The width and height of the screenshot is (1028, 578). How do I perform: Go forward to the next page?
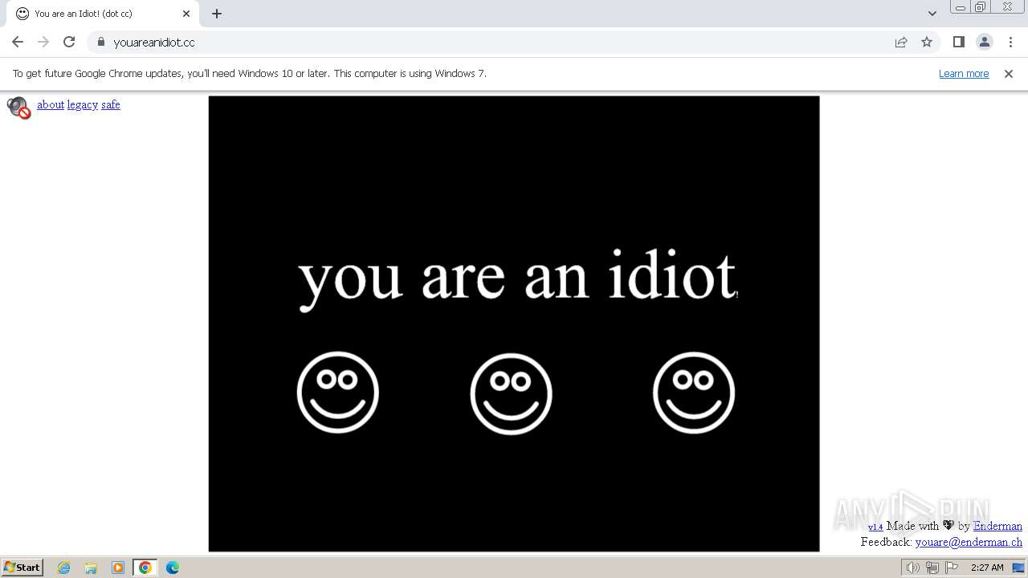43,42
